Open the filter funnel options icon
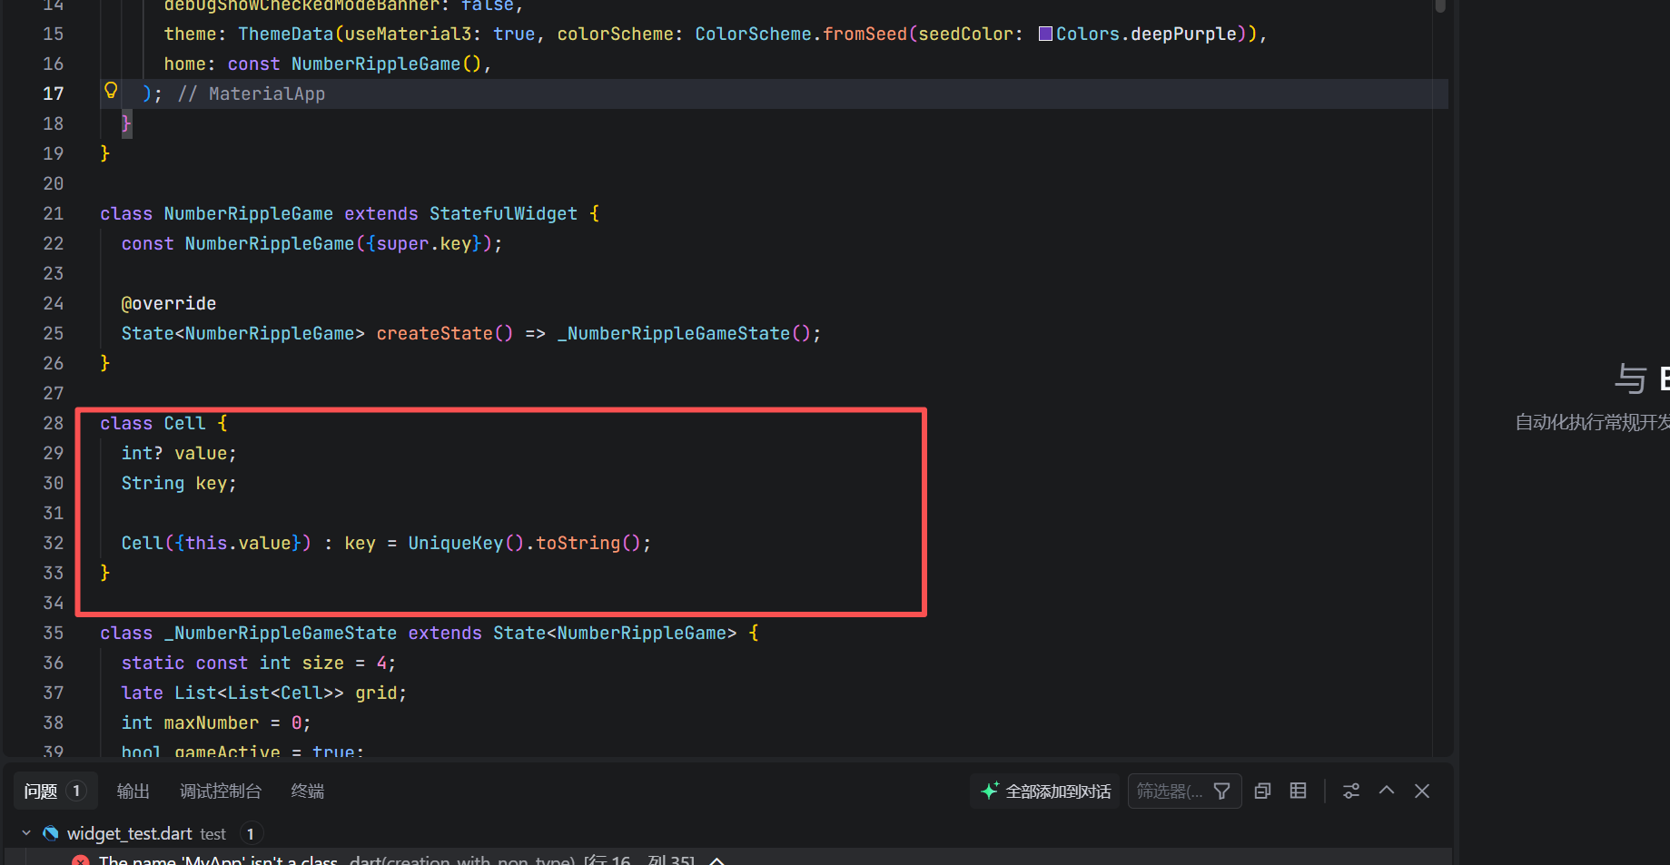Image resolution: width=1670 pixels, height=865 pixels. tap(1222, 791)
